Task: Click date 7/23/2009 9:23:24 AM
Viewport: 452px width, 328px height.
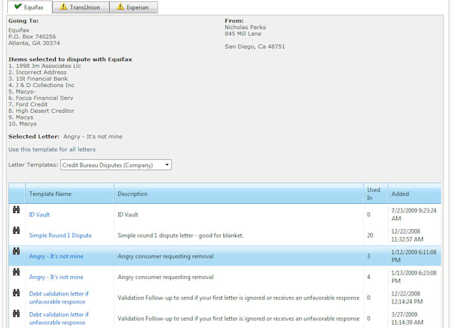Action: coord(413,214)
